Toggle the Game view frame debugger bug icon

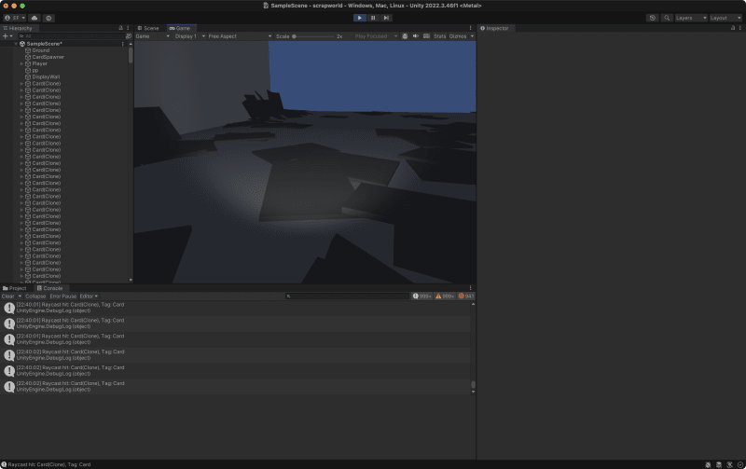[x=405, y=36]
